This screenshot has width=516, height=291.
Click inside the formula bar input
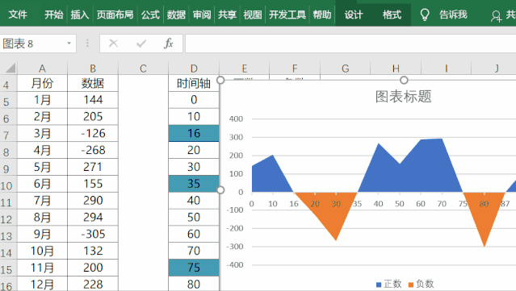tap(350, 44)
